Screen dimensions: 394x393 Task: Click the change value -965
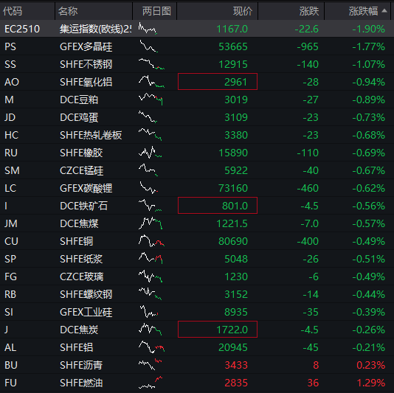click(308, 46)
